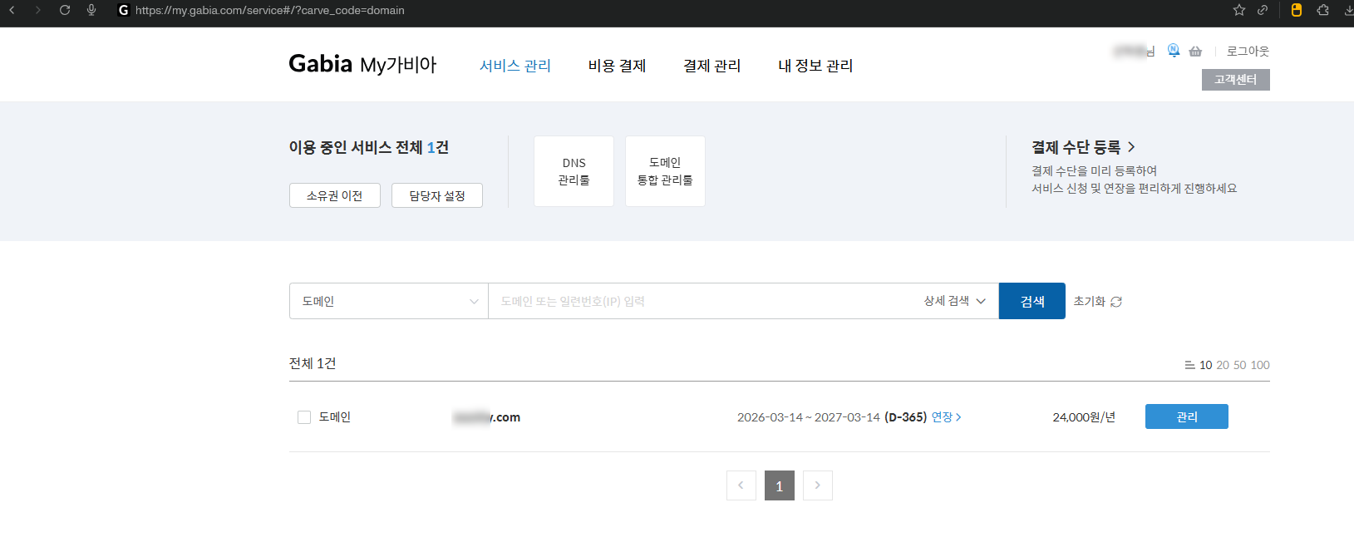Reset search with the 초기화 refresh icon
The height and width of the screenshot is (542, 1354).
pyautogui.click(x=1116, y=302)
